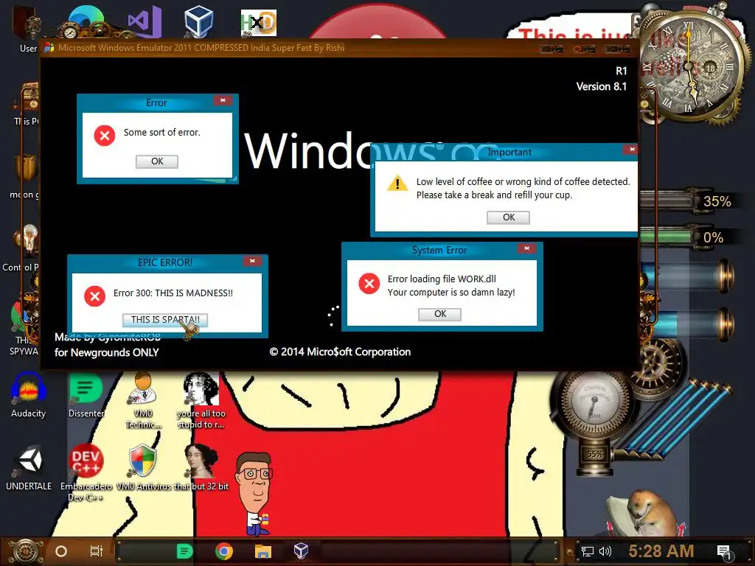This screenshot has width=755, height=566.
Task: Open the UNDERTALE desktop icon
Action: (29, 467)
